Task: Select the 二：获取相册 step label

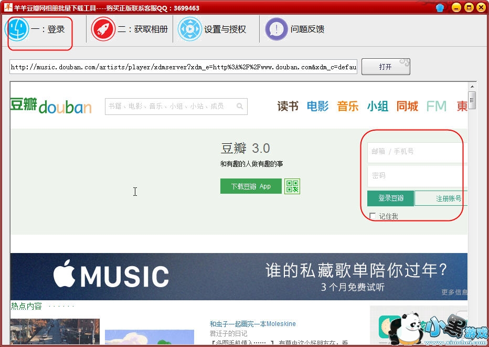Action: coord(143,29)
